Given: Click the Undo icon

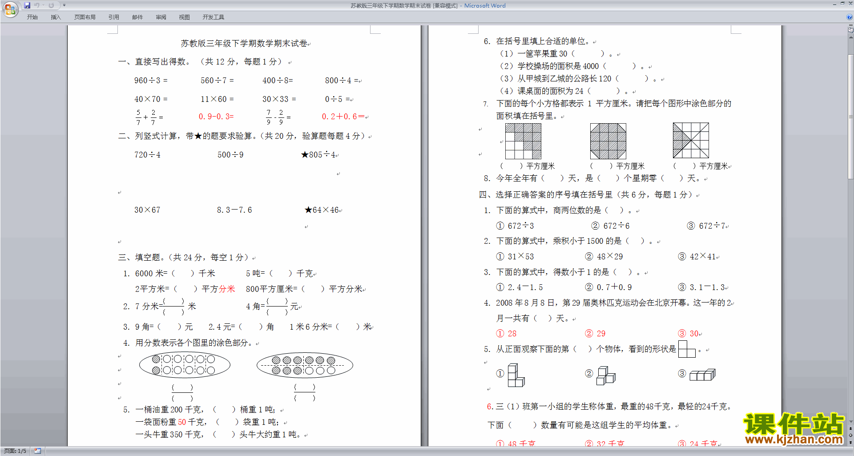Looking at the screenshot, I should click(37, 5).
